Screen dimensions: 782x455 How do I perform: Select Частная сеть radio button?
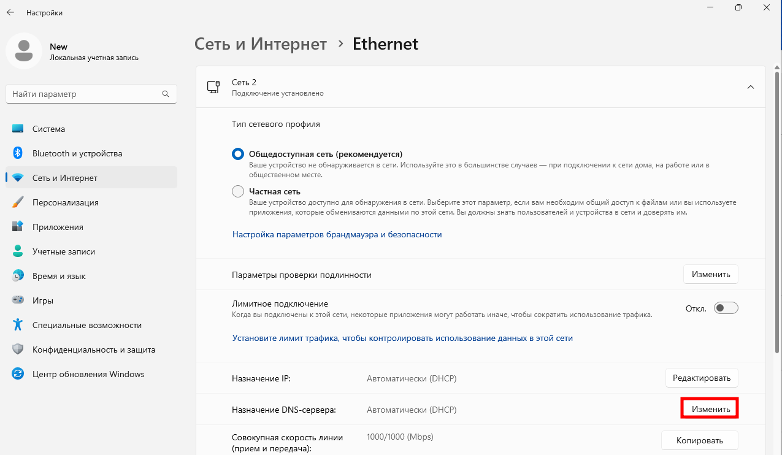(x=238, y=191)
